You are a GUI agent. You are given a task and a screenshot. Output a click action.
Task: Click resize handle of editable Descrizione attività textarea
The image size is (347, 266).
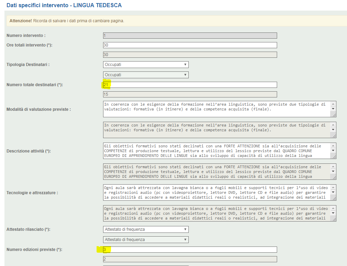[333, 157]
